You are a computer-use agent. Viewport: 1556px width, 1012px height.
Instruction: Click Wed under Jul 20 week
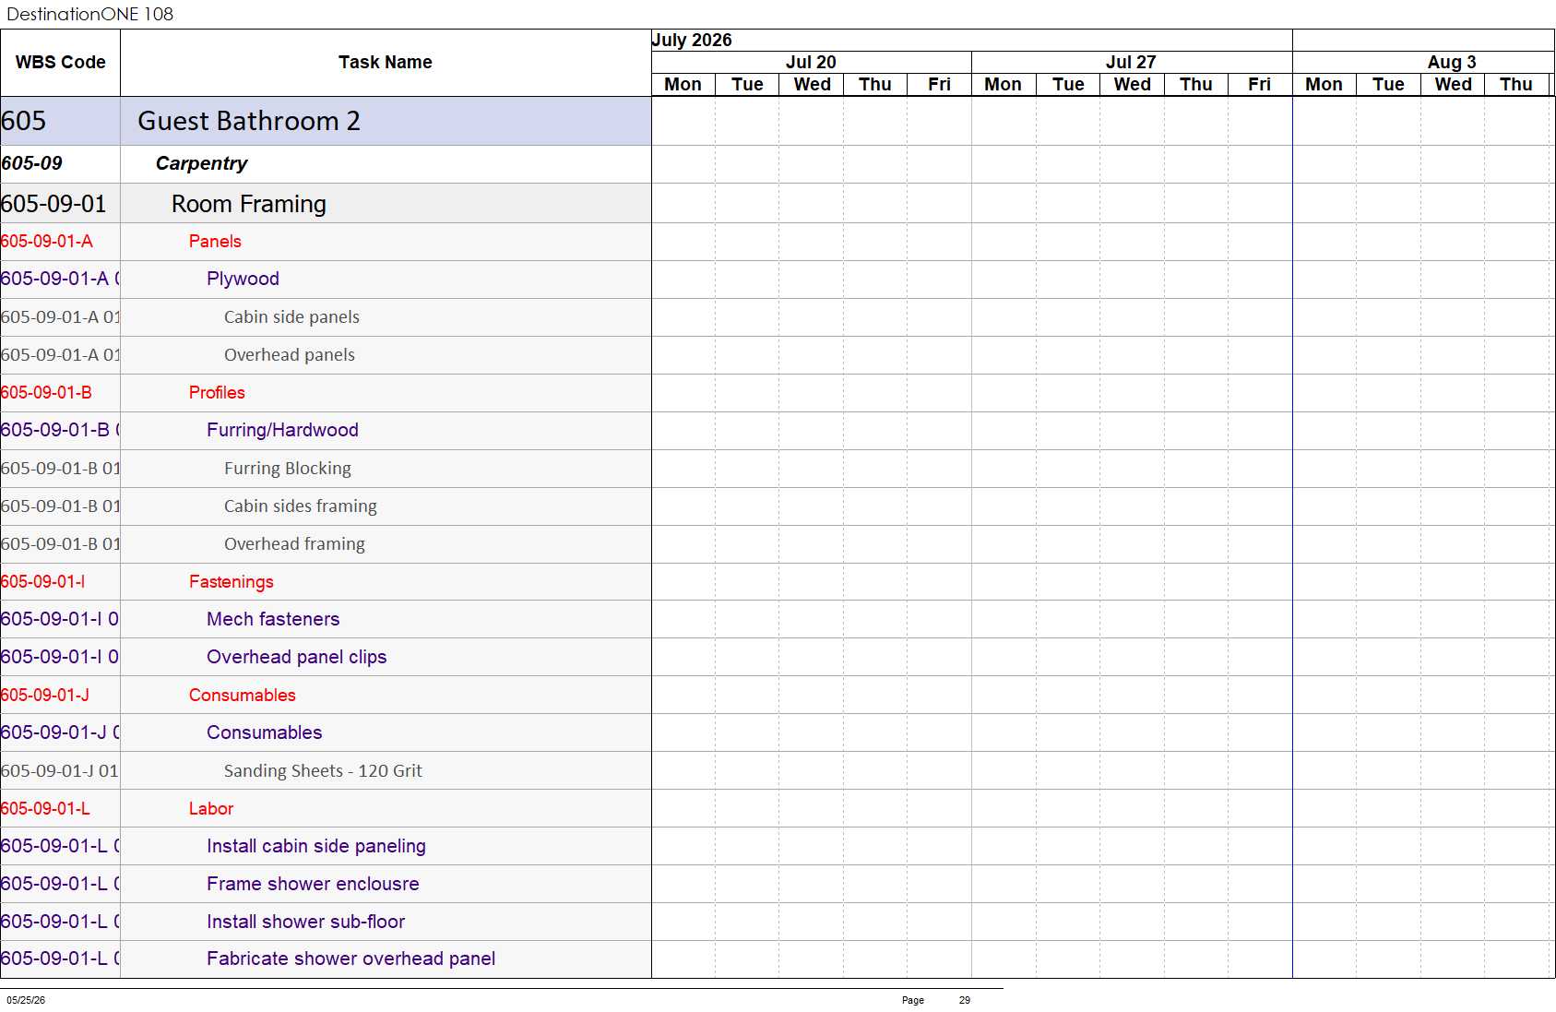pos(812,84)
